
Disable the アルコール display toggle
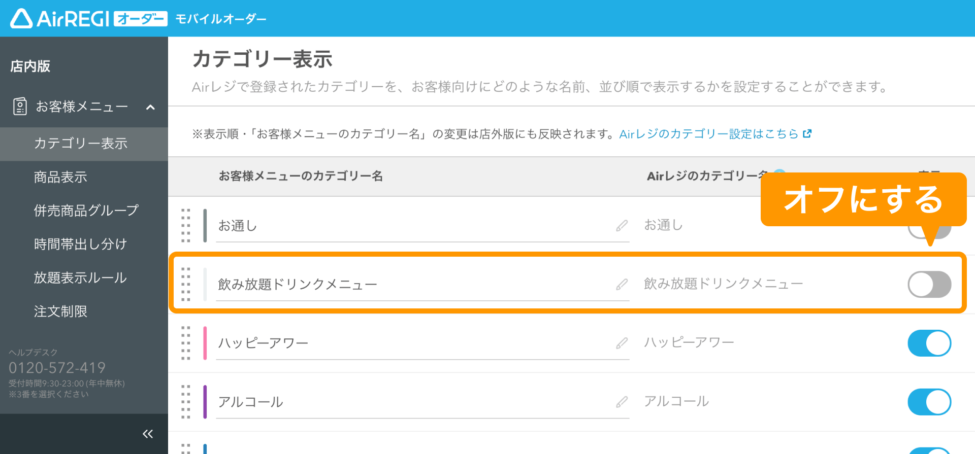(929, 402)
